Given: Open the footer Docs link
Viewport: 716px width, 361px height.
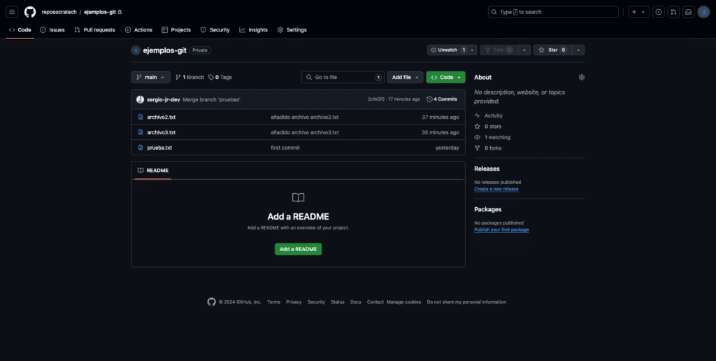Looking at the screenshot, I should (x=356, y=302).
